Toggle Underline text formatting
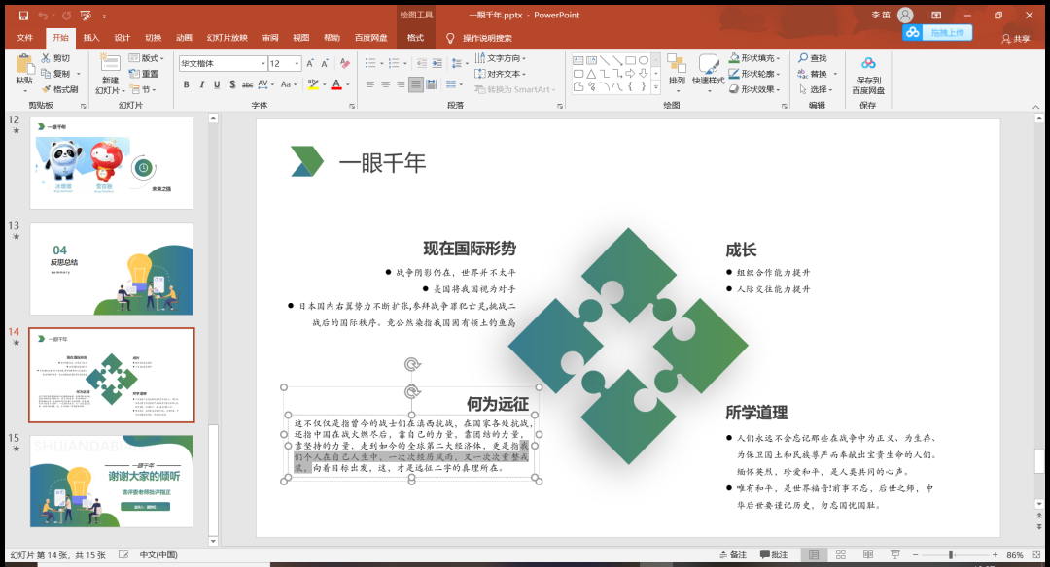 pyautogui.click(x=218, y=85)
